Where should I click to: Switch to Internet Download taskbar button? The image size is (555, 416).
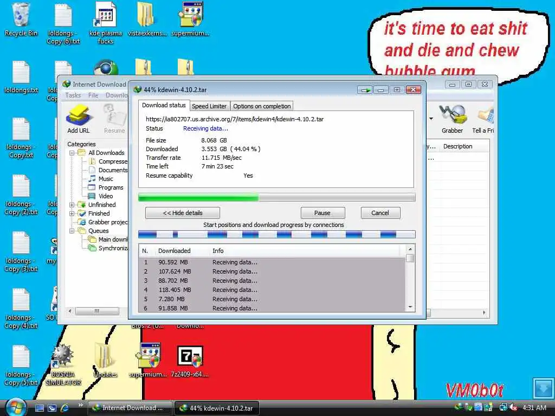[130, 408]
